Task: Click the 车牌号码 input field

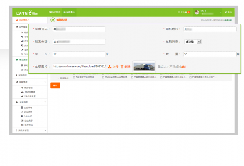Action: (x=79, y=29)
